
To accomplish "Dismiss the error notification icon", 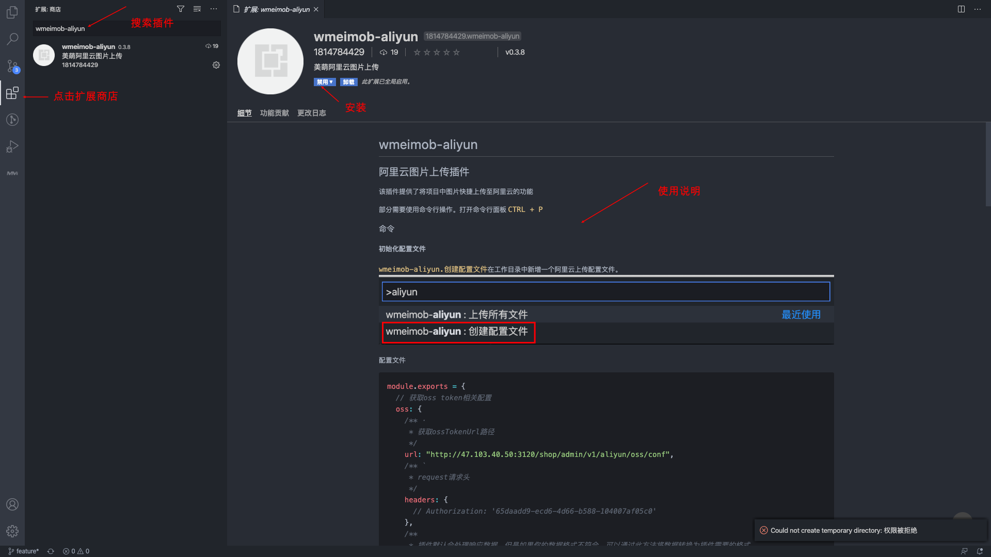I will (764, 530).
